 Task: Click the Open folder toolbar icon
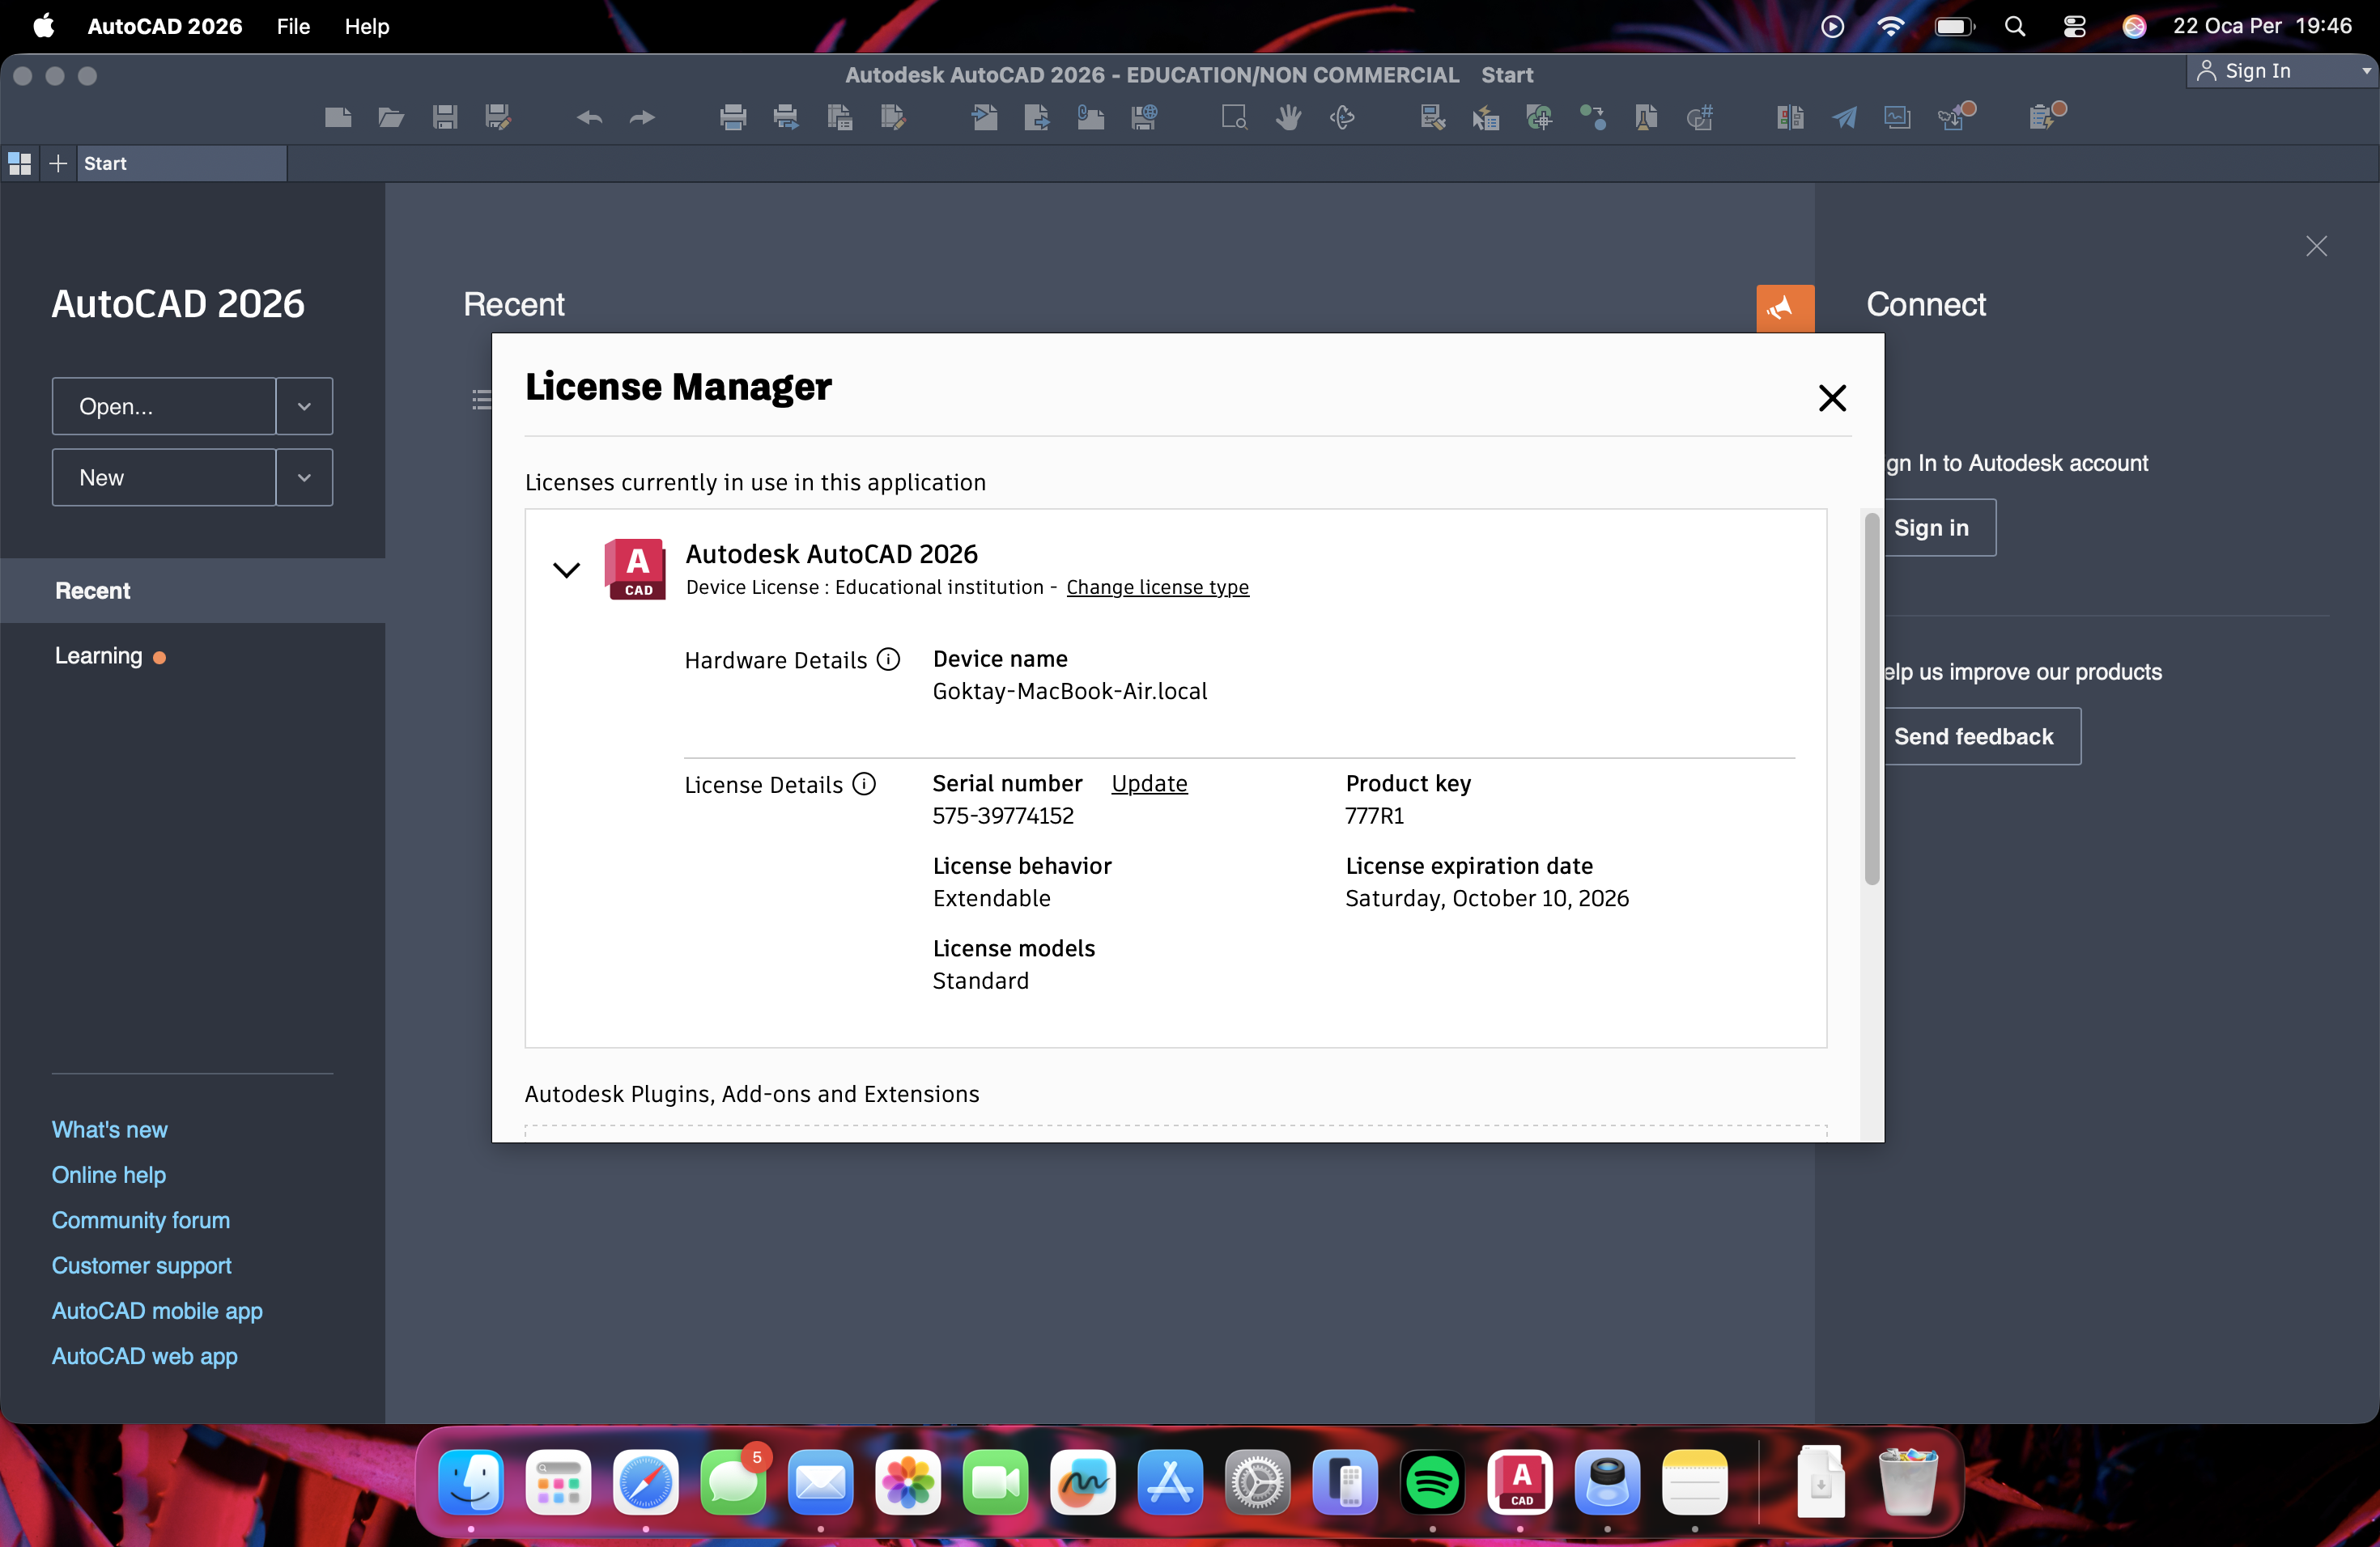pyautogui.click(x=391, y=118)
